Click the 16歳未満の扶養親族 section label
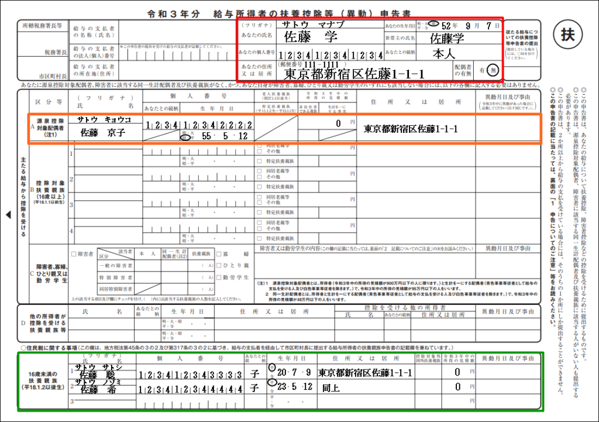The width and height of the screenshot is (599, 422). click(x=42, y=380)
